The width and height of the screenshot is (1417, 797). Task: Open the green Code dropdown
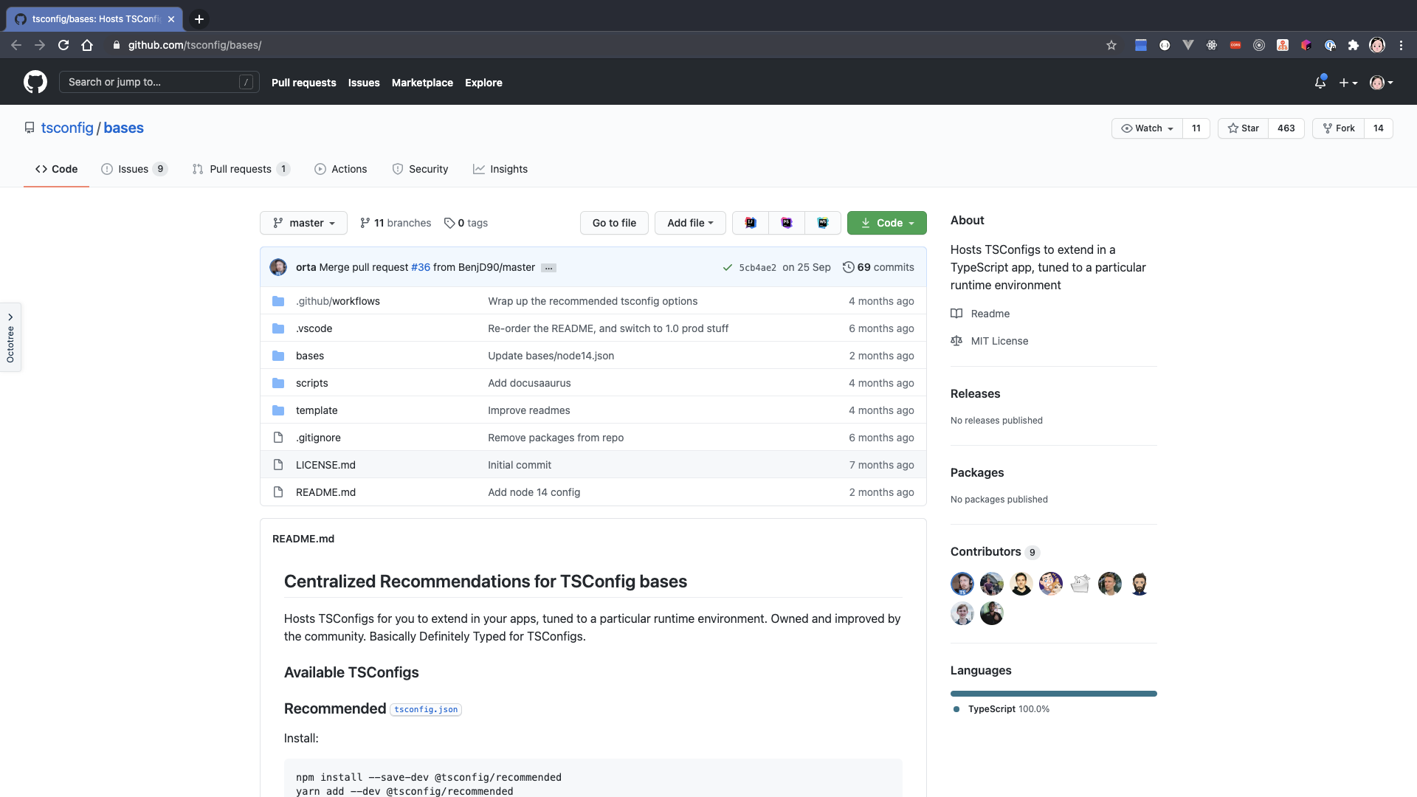coord(886,223)
